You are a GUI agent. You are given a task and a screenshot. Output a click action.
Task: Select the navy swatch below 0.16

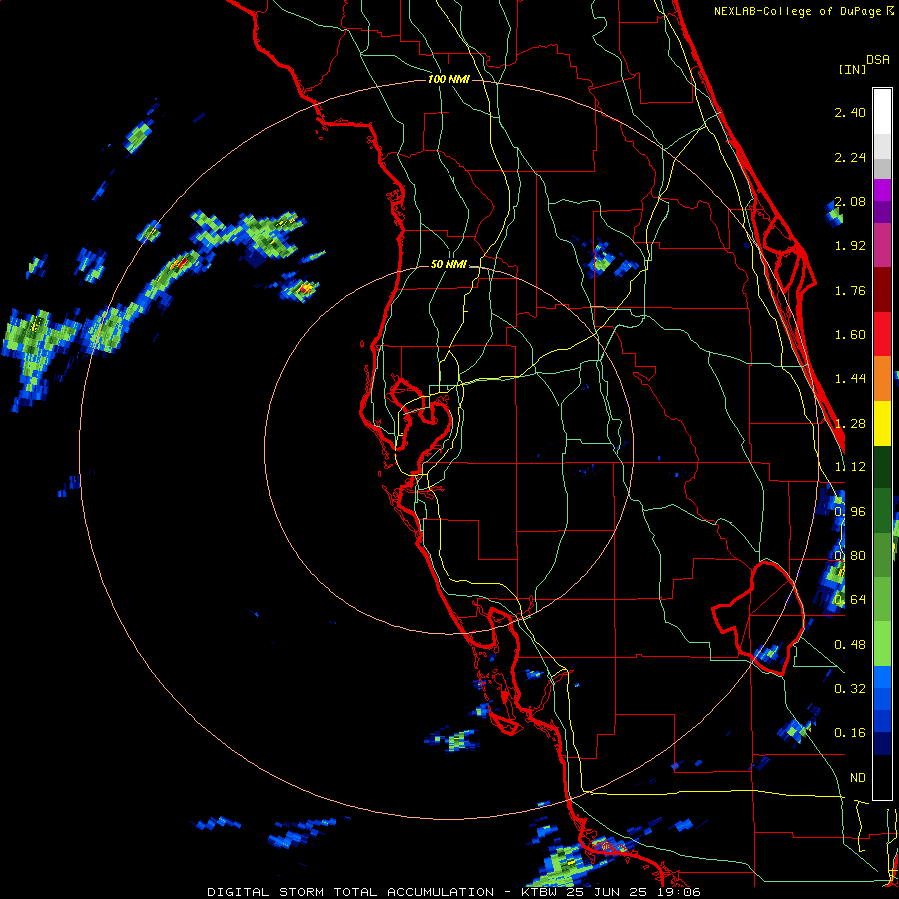[882, 743]
